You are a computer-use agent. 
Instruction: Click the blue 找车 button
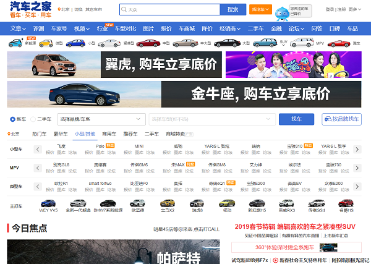point(296,119)
